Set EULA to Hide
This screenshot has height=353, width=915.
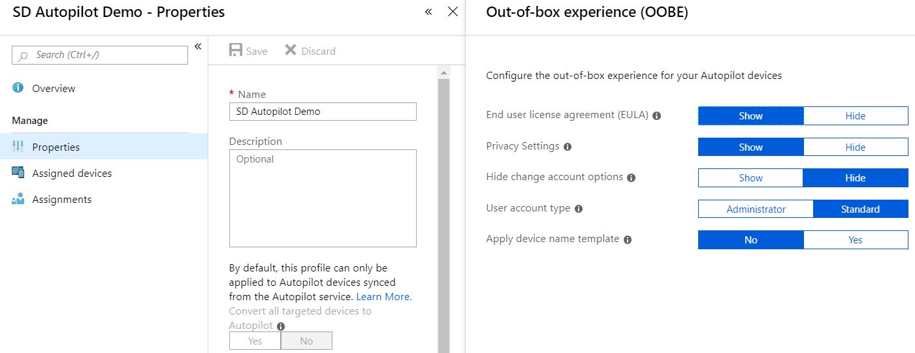856,116
